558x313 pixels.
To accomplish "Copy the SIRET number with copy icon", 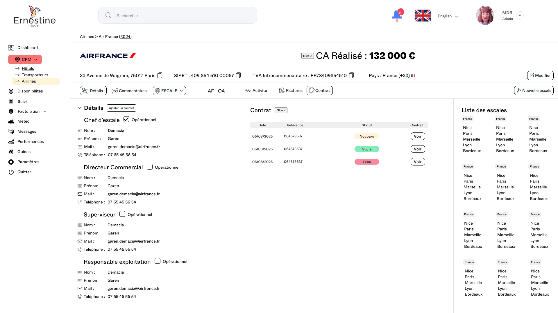I will [238, 75].
